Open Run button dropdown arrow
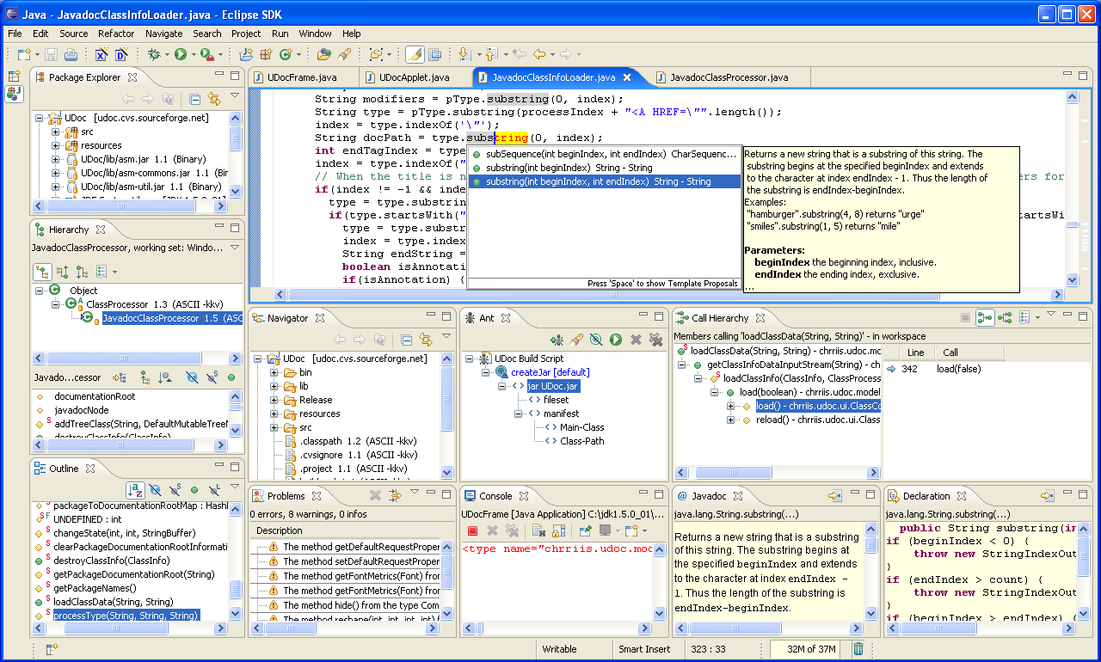This screenshot has width=1101, height=662. [194, 55]
